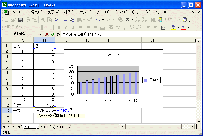
Task: Click the Copy icon in the toolbar
Action: [x=72, y=20]
